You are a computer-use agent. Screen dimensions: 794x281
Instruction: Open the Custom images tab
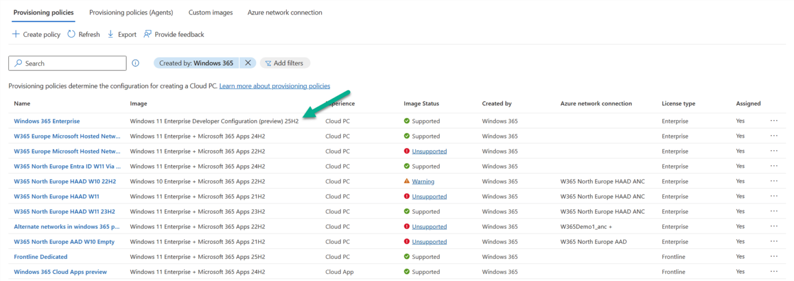tap(210, 12)
